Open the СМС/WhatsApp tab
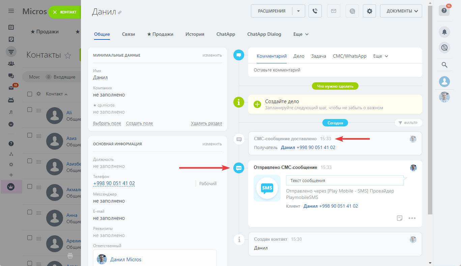This screenshot has width=461, height=266. [x=349, y=56]
